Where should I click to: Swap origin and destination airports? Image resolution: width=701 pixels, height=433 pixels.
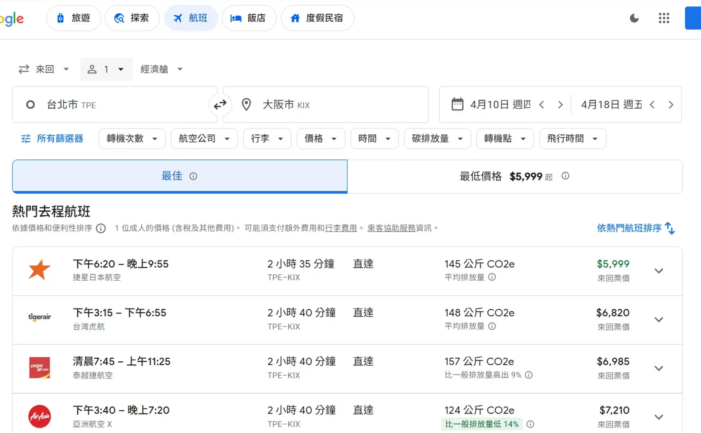point(220,105)
